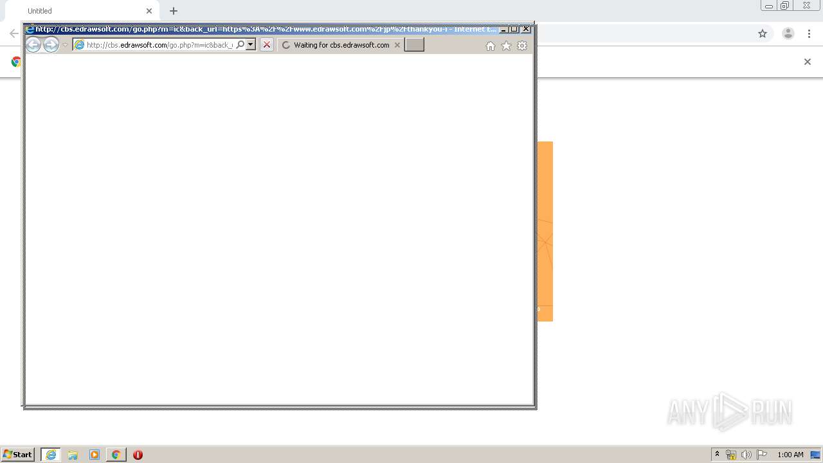Image resolution: width=823 pixels, height=463 pixels.
Task: Expand the IE address bar autocomplete dropdown
Action: coord(251,45)
